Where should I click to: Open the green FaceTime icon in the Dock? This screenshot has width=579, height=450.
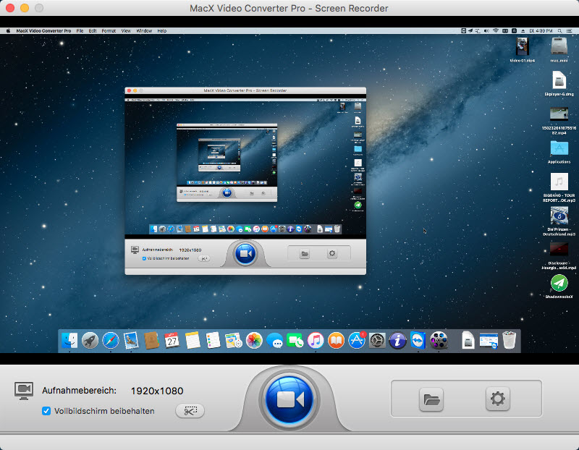pos(295,340)
